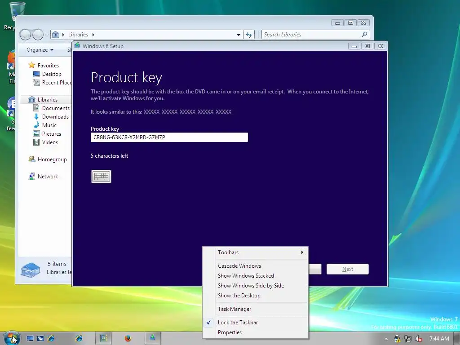Switch to Windows 8 Setup taskbar button
Screen dimensions: 460x345
(153, 338)
